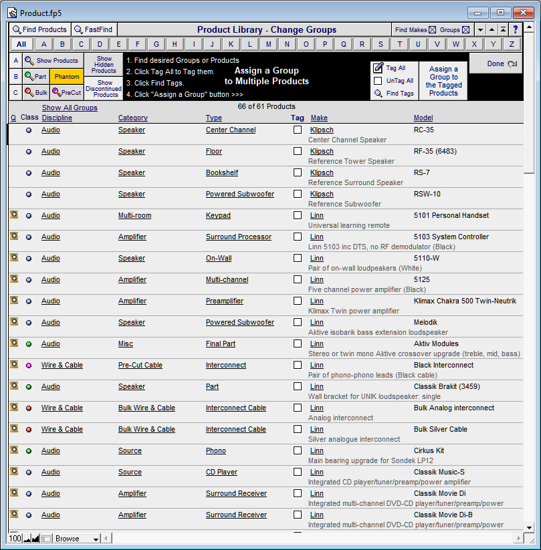Click the gold icon on the Classik Music-S row
Viewport: 541px width, 550px height.
(x=14, y=471)
